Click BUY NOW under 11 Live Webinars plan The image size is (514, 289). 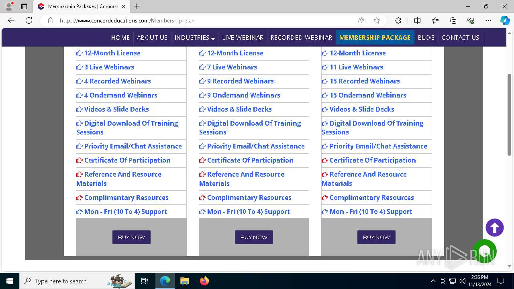[x=376, y=237]
